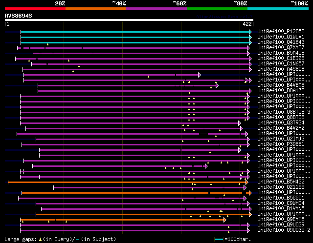Select the UniRef100_A4S8C8 hit name
The height and width of the screenshot is (243, 313).
click(281, 69)
